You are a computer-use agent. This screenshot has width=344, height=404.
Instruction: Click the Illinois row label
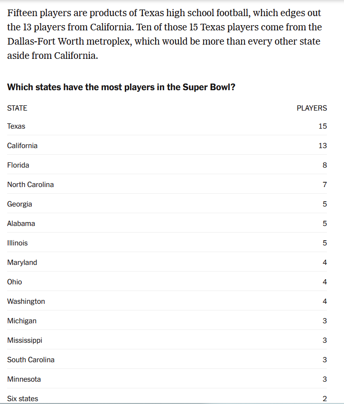click(x=18, y=243)
